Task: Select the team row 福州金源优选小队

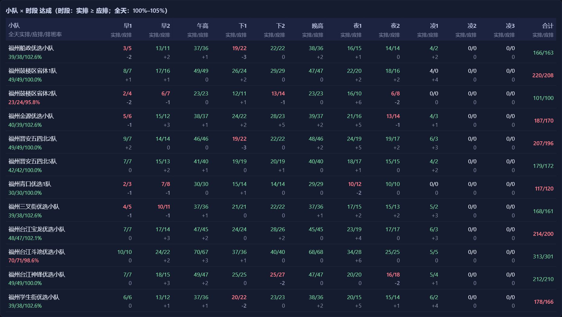Action: pyautogui.click(x=281, y=120)
